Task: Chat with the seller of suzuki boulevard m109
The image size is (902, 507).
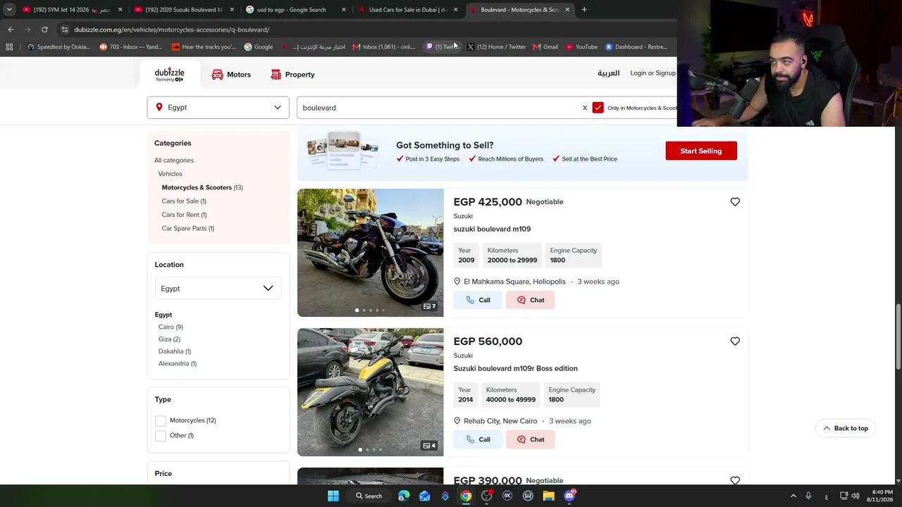Action: 530,300
